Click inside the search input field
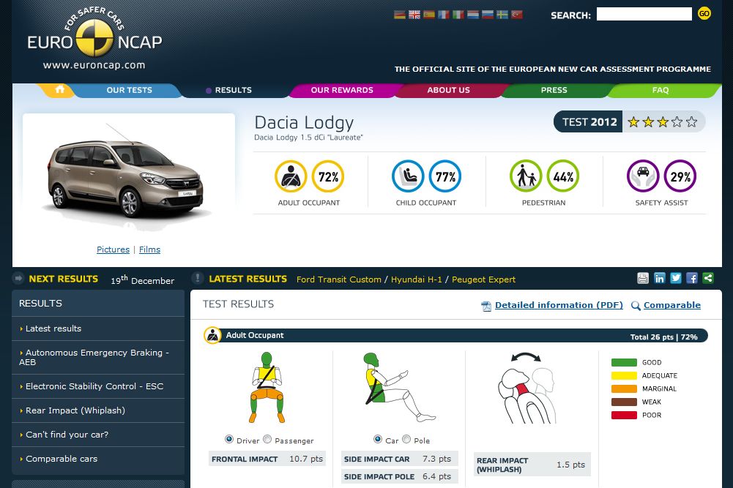The image size is (733, 488). click(644, 14)
